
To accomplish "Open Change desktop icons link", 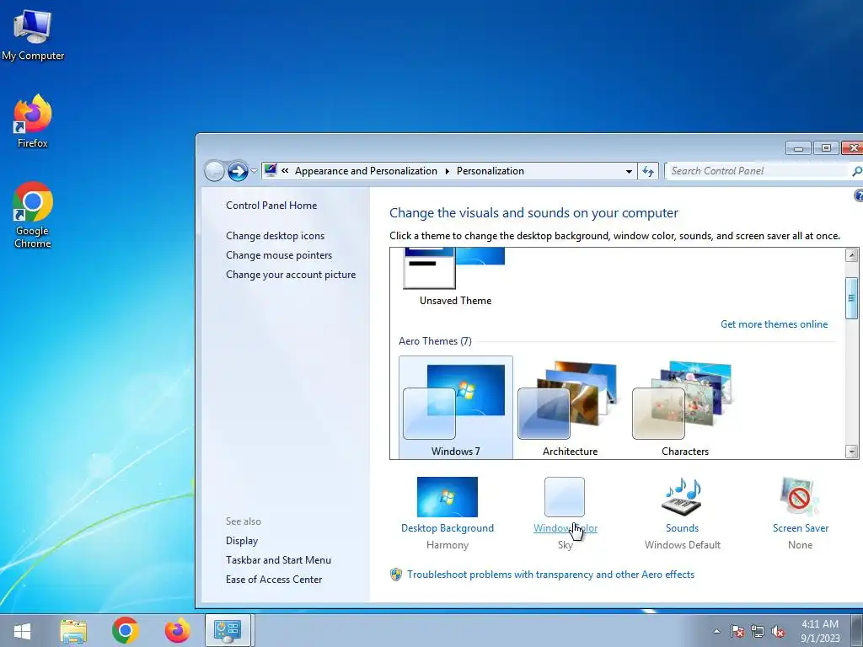I will pos(276,236).
